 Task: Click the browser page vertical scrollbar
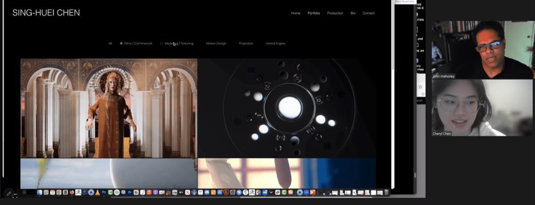pos(393,35)
